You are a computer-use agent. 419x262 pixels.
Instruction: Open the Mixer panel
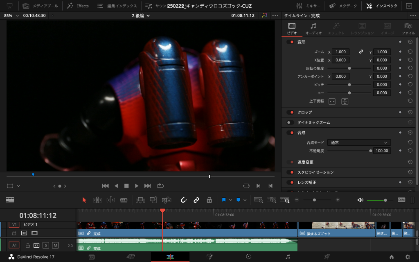[x=309, y=6]
